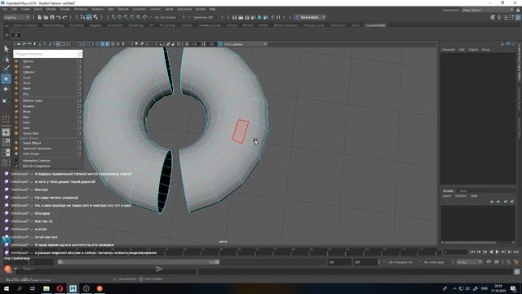Switch to the Poly Modeling shelf tab

[x=54, y=25]
